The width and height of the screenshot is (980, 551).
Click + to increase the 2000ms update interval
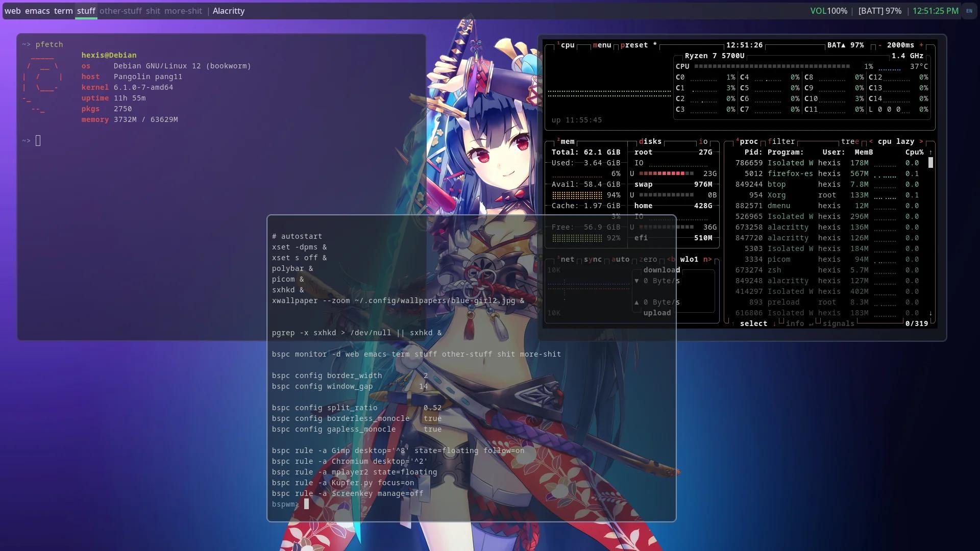pyautogui.click(x=922, y=45)
